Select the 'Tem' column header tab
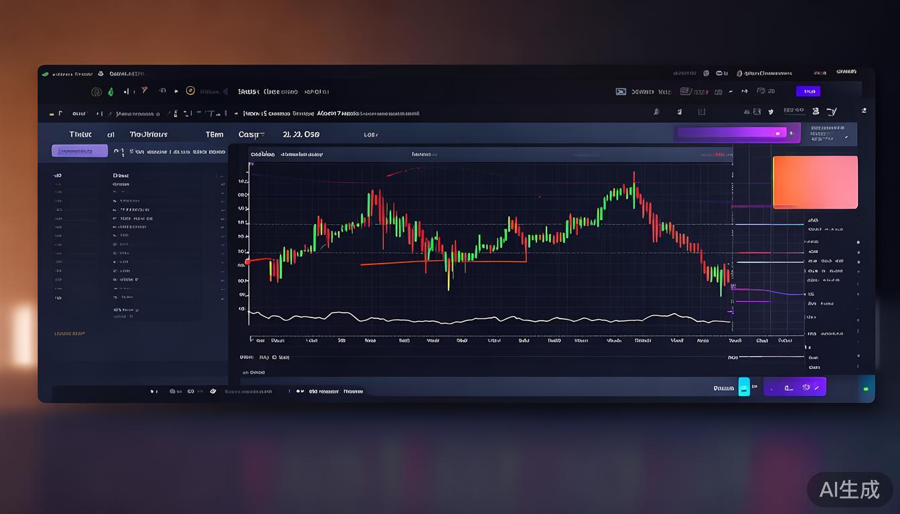Viewport: 900px width, 514px height. click(214, 135)
